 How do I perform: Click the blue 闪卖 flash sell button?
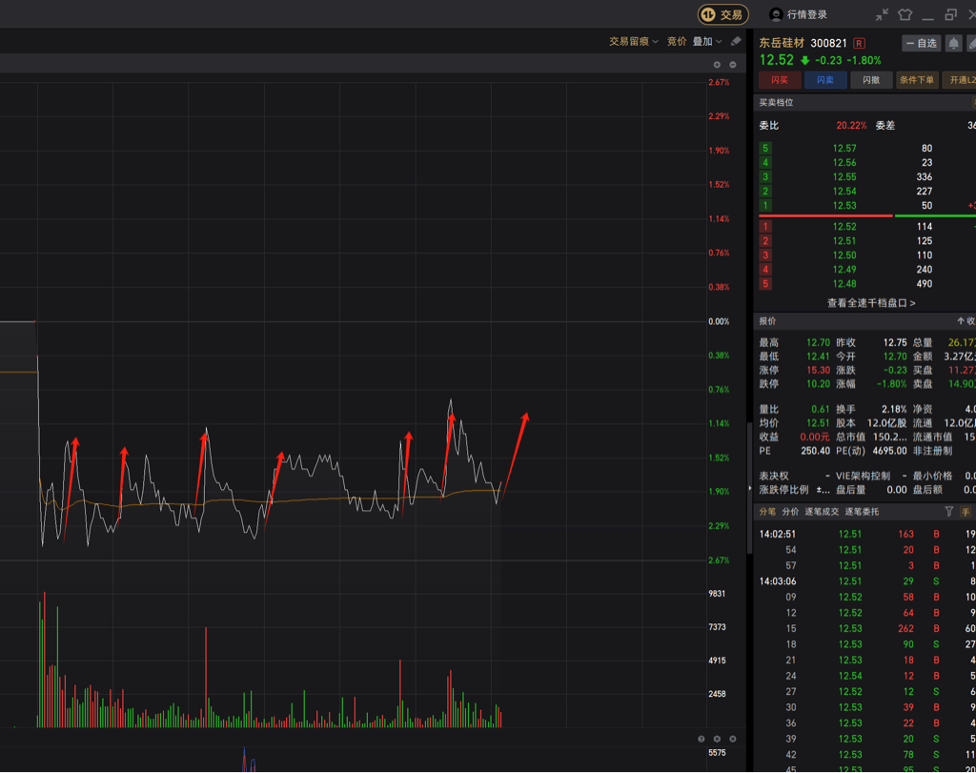(825, 80)
